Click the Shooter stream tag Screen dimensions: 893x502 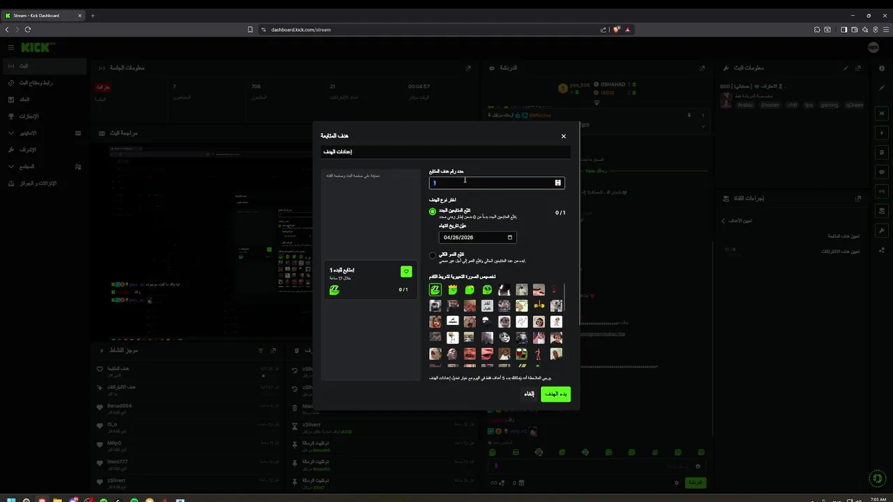tap(770, 105)
